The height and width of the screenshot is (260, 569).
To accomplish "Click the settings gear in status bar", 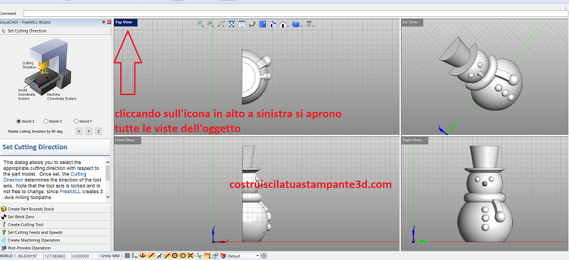I will click(264, 256).
